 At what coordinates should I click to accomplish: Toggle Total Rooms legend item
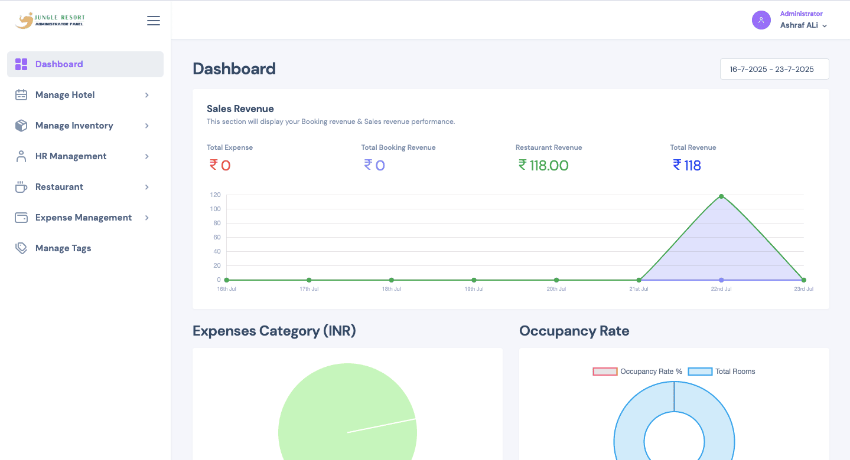coord(721,372)
